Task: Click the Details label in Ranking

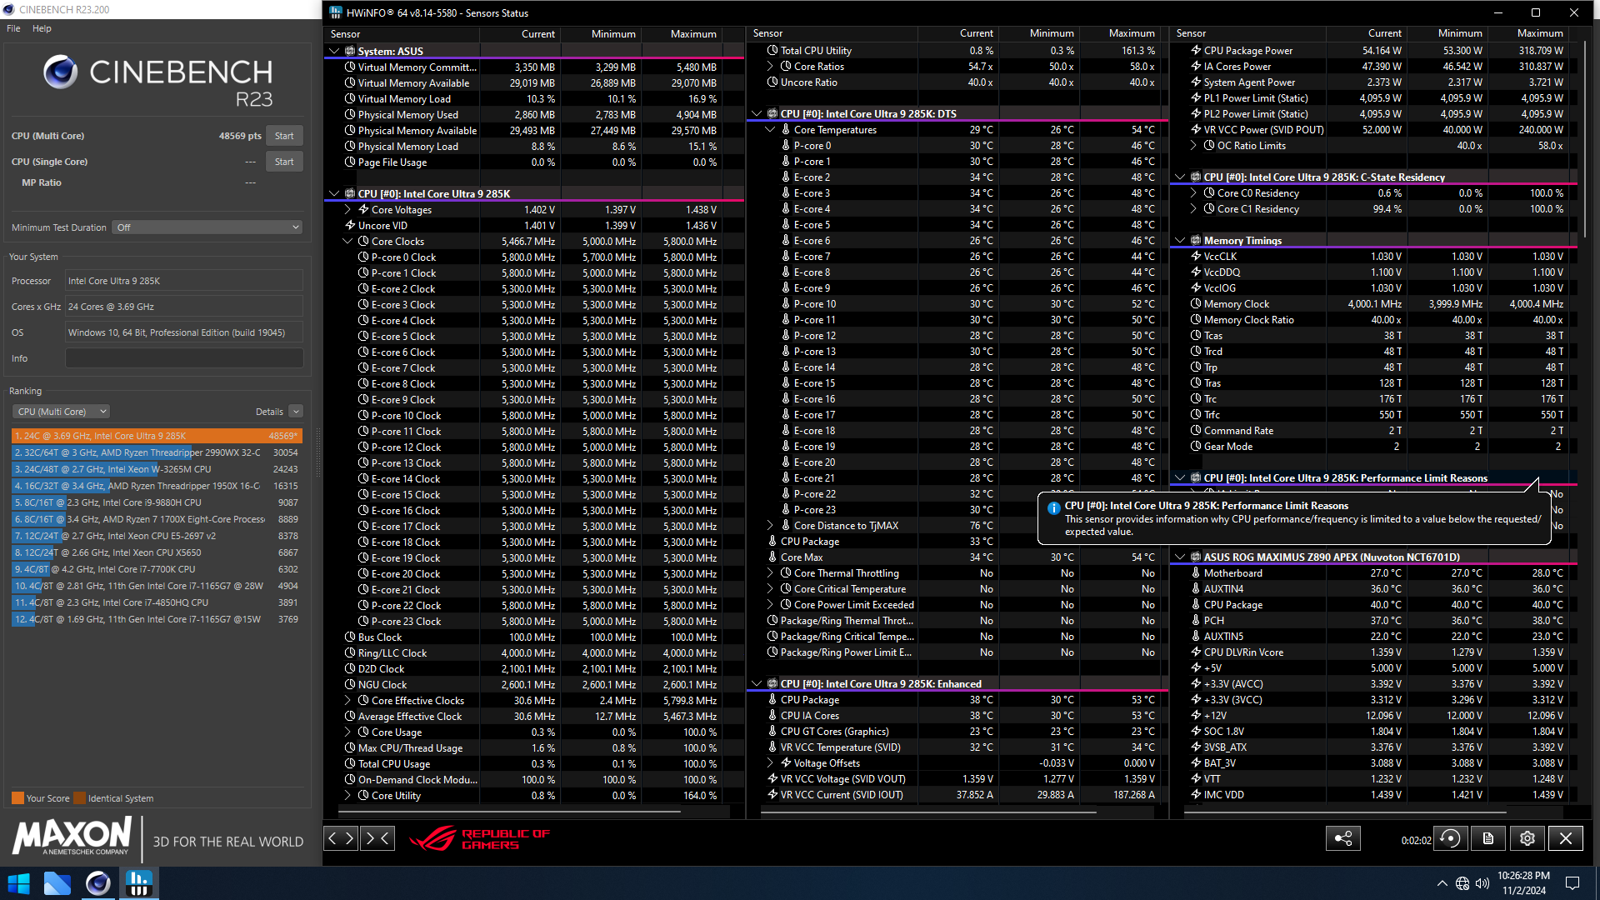Action: pos(269,412)
